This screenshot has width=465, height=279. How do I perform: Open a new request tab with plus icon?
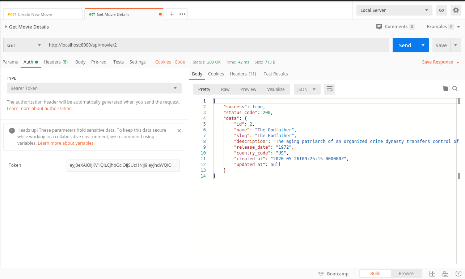pos(172,14)
